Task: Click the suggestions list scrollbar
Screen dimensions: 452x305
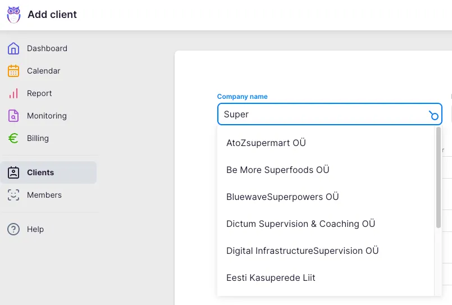Action: click(439, 177)
